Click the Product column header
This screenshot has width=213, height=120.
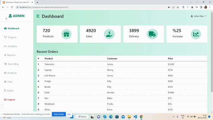[49, 59]
